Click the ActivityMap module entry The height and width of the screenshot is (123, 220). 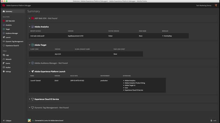point(168,36)
